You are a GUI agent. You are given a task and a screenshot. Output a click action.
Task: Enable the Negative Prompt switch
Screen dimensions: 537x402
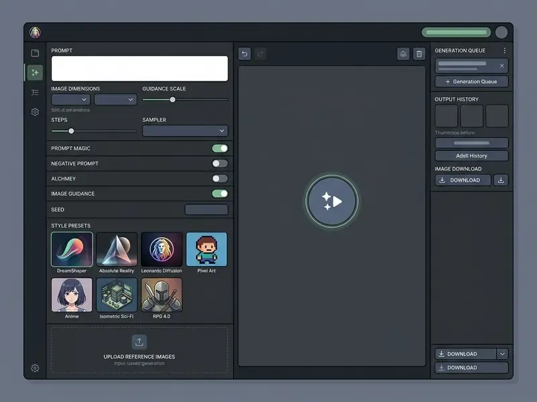click(x=220, y=163)
